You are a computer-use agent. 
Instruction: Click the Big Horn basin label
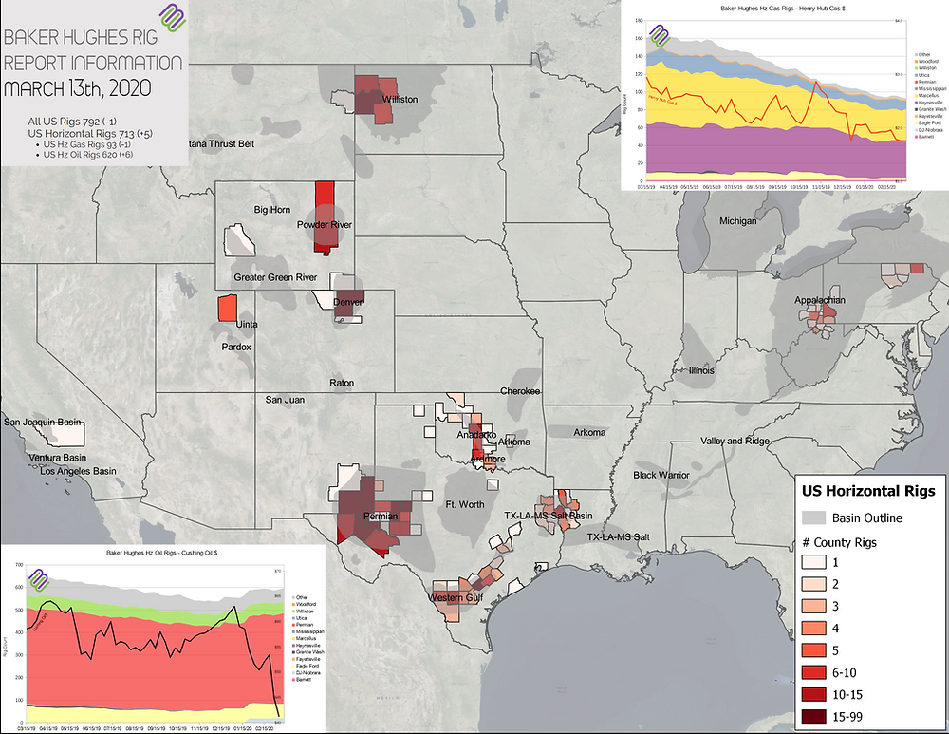272,210
